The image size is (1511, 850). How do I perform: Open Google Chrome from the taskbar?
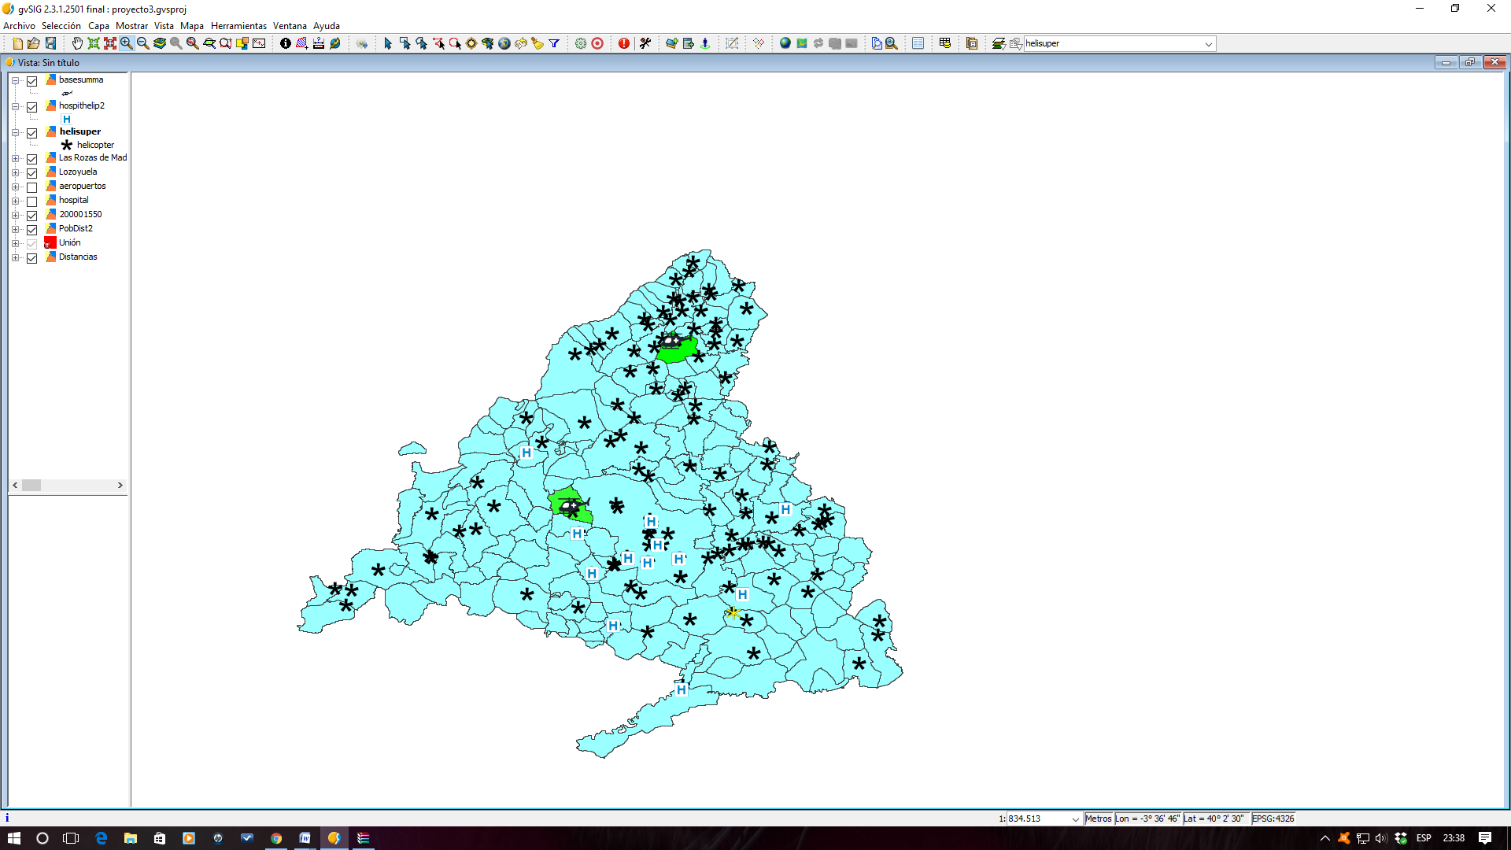[x=276, y=838]
